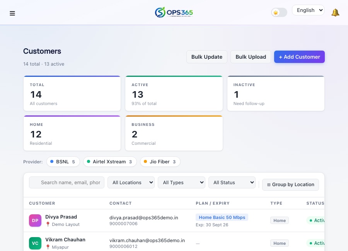Viewport: 348px width, 251px height.
Task: Open the All Status dropdown
Action: click(232, 183)
